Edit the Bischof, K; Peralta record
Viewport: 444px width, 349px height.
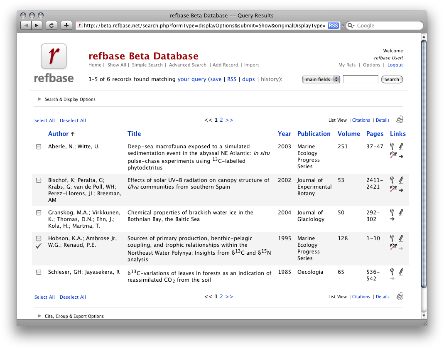point(401,180)
